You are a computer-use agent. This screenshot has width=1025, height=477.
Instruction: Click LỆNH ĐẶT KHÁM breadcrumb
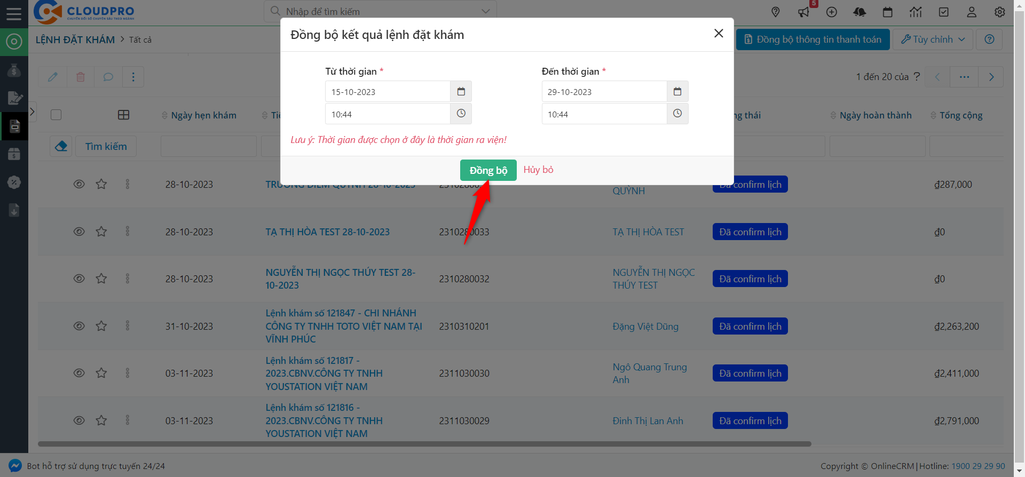pyautogui.click(x=75, y=39)
